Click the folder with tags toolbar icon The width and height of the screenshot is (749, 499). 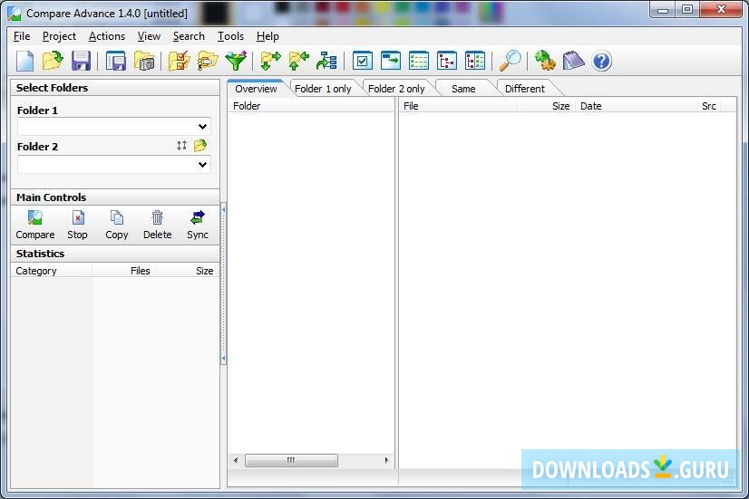pyautogui.click(x=208, y=61)
